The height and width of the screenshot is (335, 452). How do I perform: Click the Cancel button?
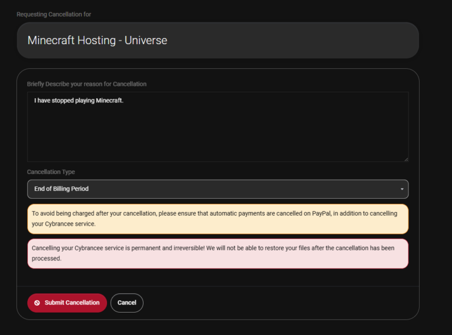127,303
